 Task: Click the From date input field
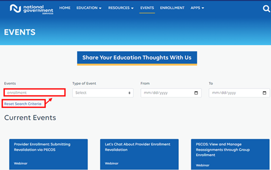click(171, 93)
